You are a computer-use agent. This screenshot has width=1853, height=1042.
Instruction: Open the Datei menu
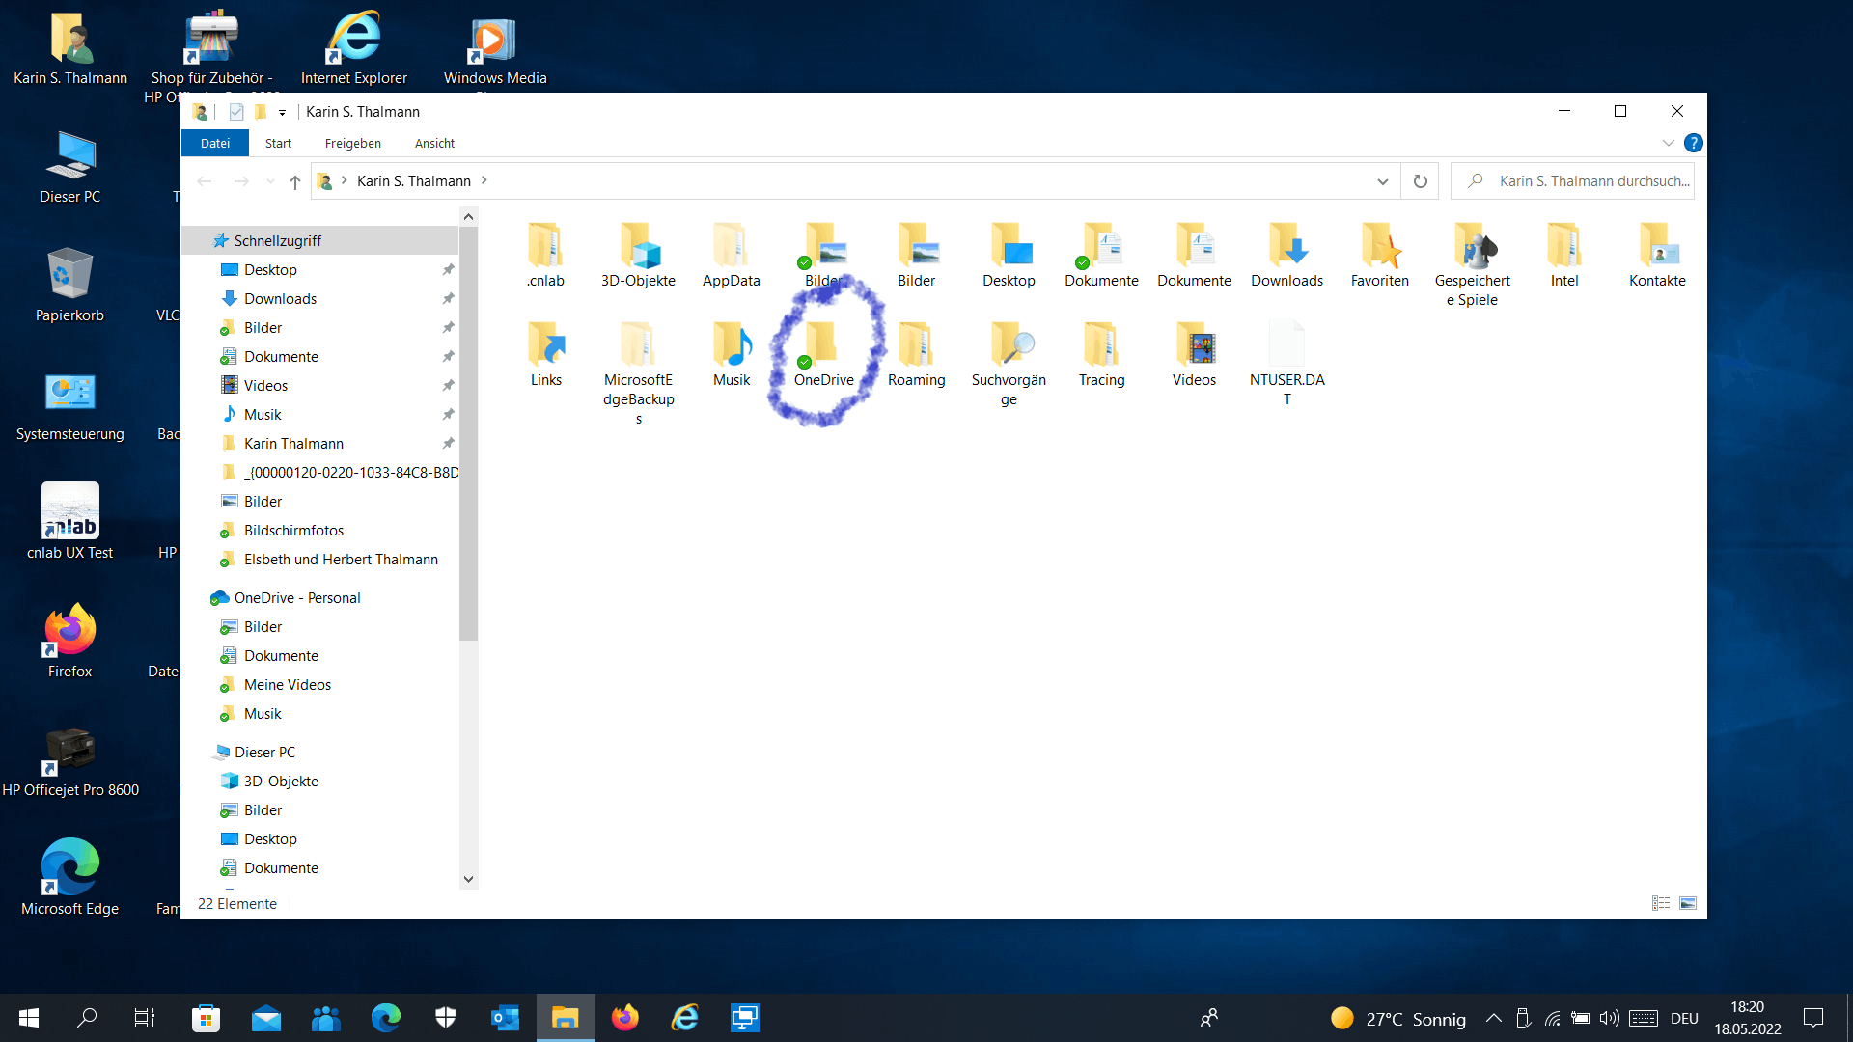point(214,143)
